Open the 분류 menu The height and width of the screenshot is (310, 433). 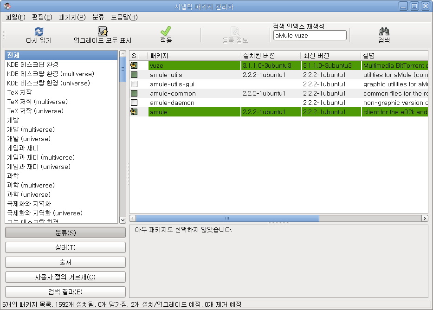(98, 17)
